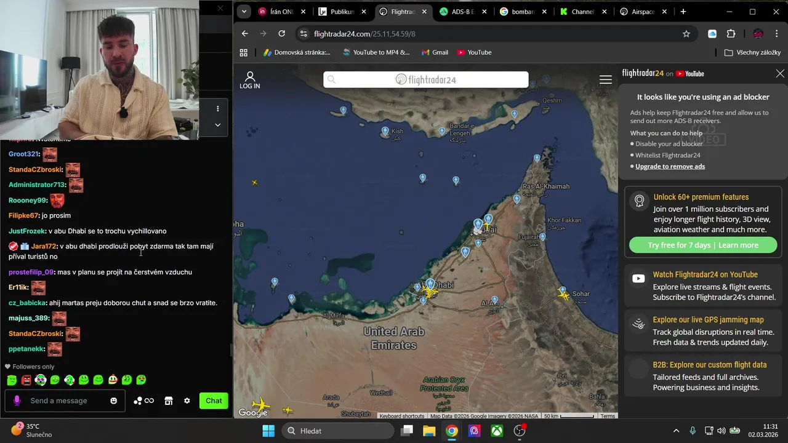This screenshot has height=443, width=788.
Task: Open map Terms link
Action: pyautogui.click(x=608, y=416)
